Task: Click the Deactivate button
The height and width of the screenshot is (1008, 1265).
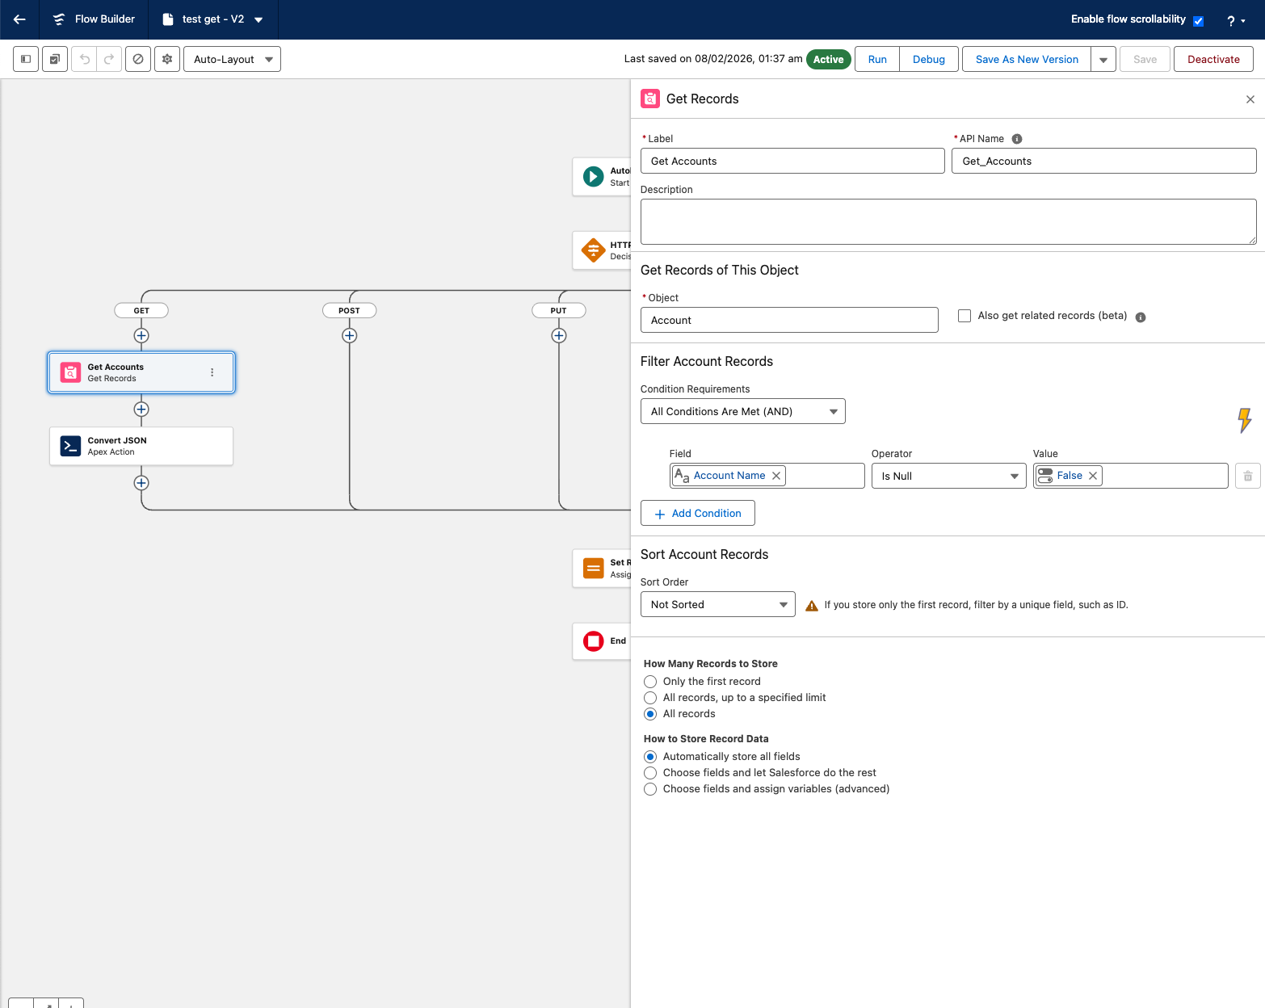Action: [1213, 59]
